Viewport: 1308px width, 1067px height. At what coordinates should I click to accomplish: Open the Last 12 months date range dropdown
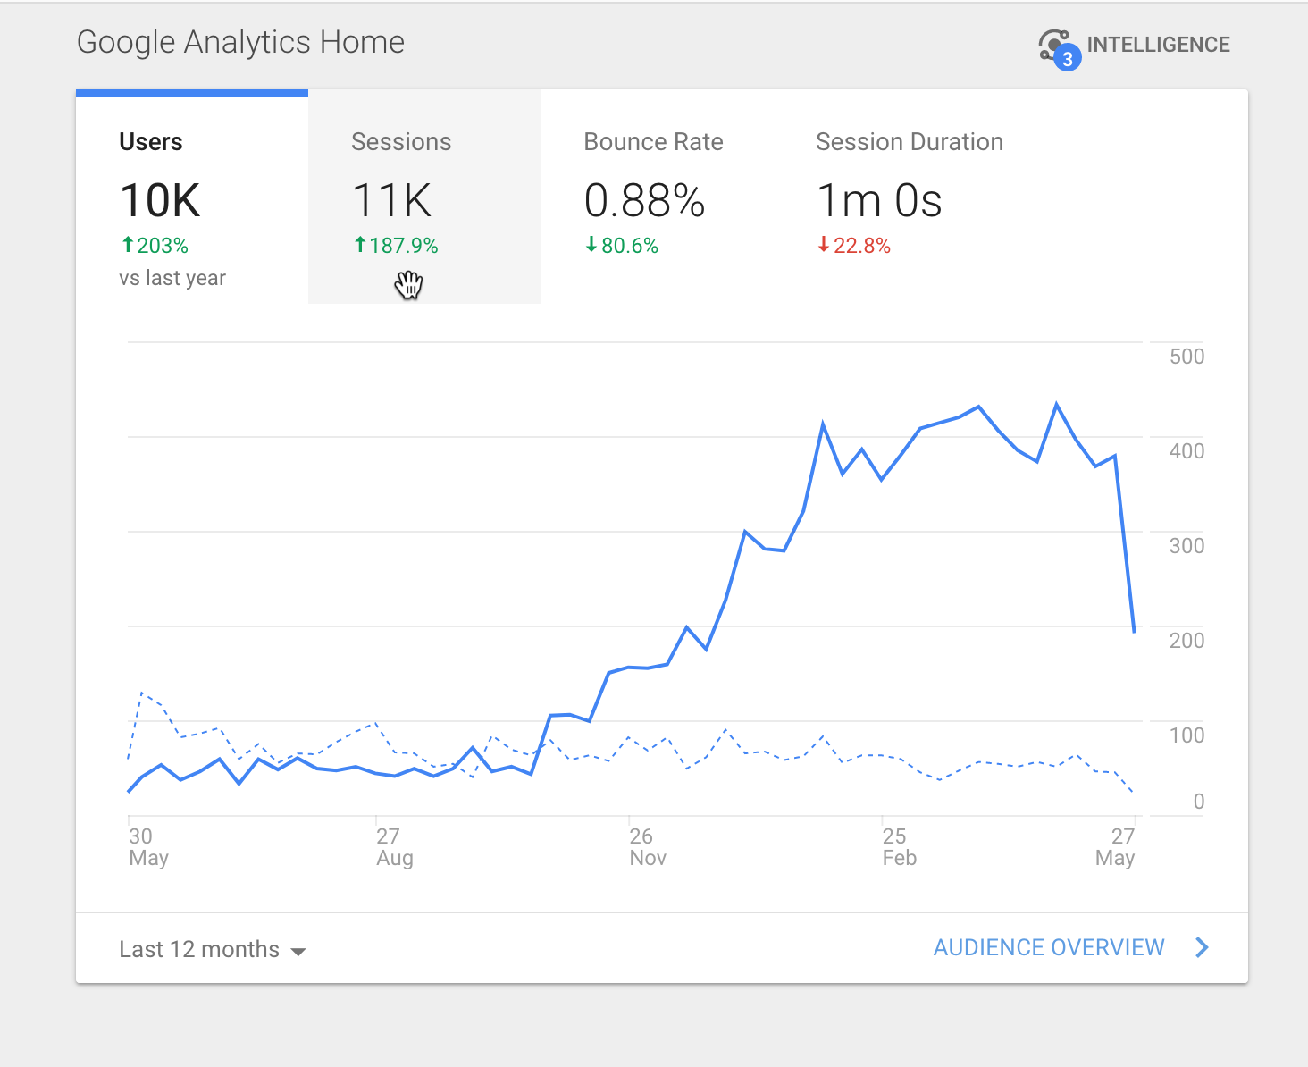213,949
